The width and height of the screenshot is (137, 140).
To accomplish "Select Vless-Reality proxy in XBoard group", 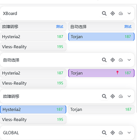I will click(33, 47).
